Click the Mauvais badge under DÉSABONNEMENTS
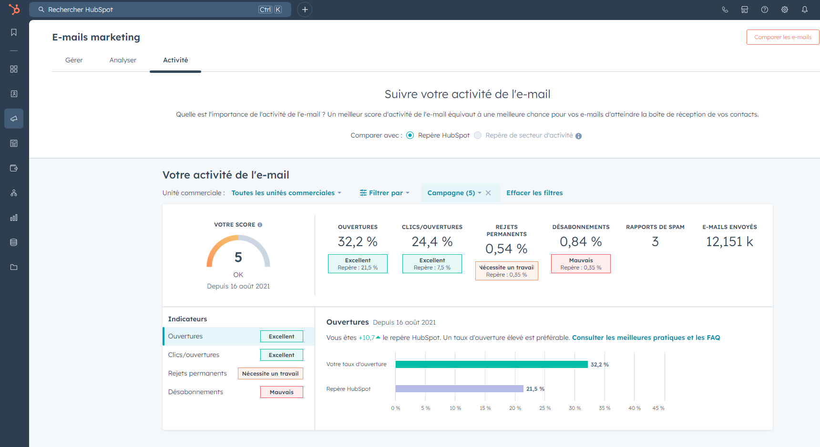Image resolution: width=820 pixels, height=447 pixels. [581, 264]
